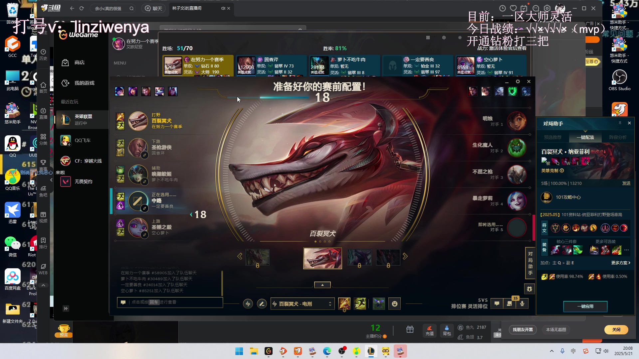Click enemy 生化魔人 portrait
Viewport: 639px width, 359px height.
(x=517, y=148)
